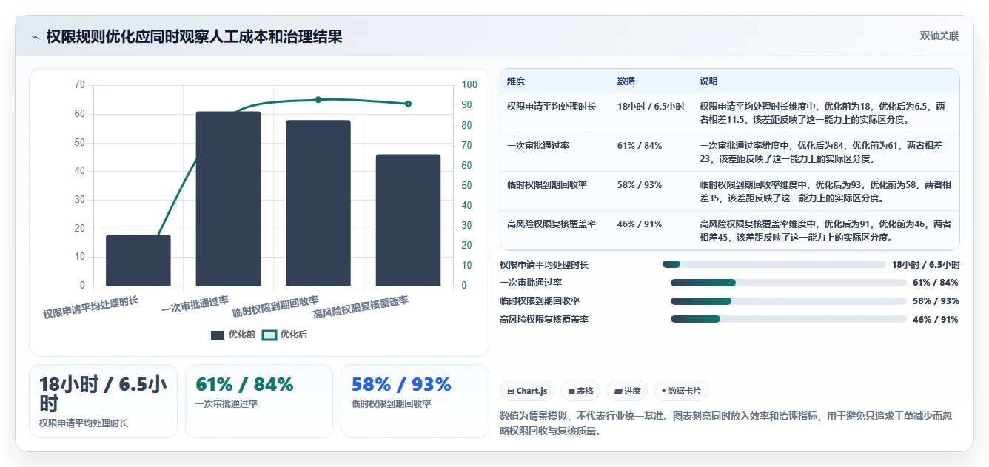Click the 临时权限到期回收率 progress bar
Image resolution: width=989 pixels, height=467 pixels.
tap(788, 301)
